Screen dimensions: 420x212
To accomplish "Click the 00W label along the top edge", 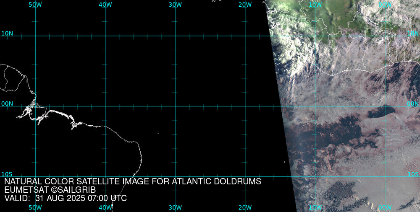I will pos(385,5).
